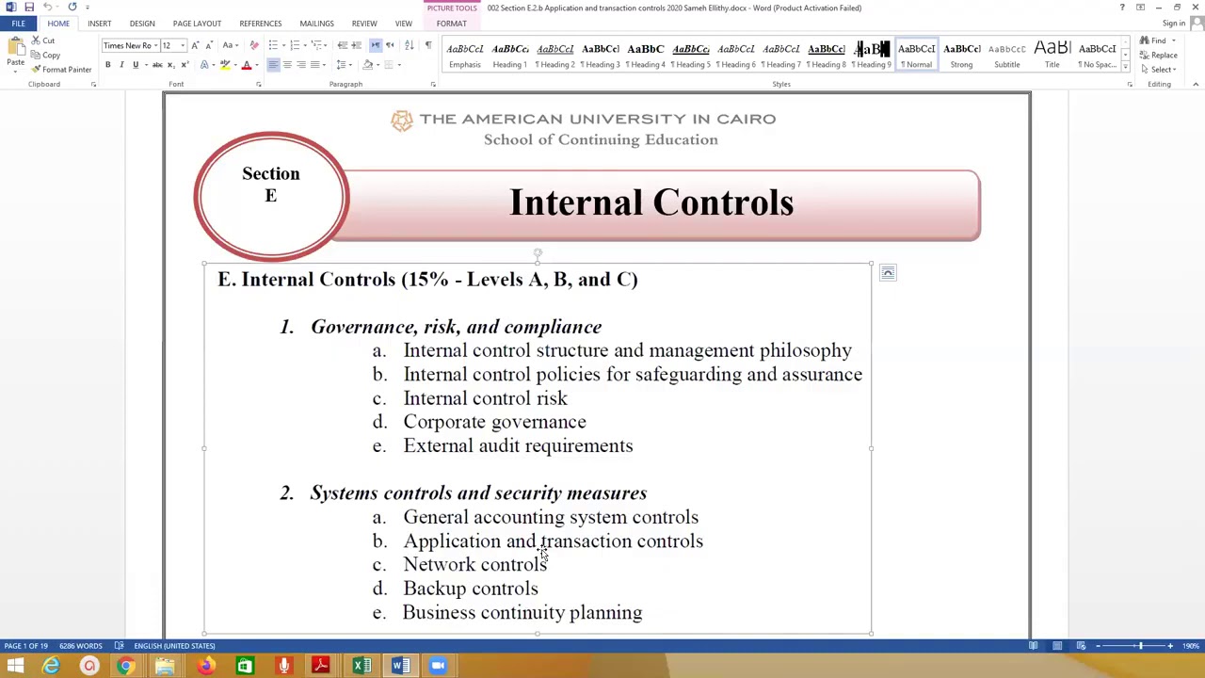1205x678 pixels.
Task: Apply the Title style
Action: coord(1052,56)
